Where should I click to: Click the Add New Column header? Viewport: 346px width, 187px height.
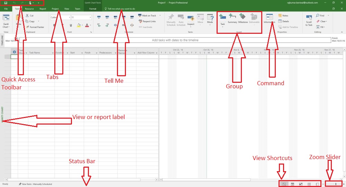(x=146, y=53)
